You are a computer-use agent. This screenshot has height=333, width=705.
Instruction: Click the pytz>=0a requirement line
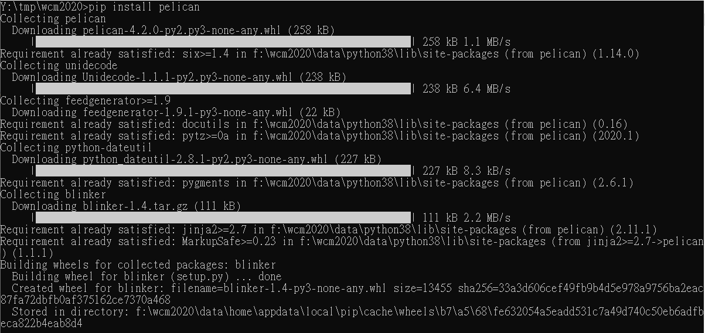[320, 136]
